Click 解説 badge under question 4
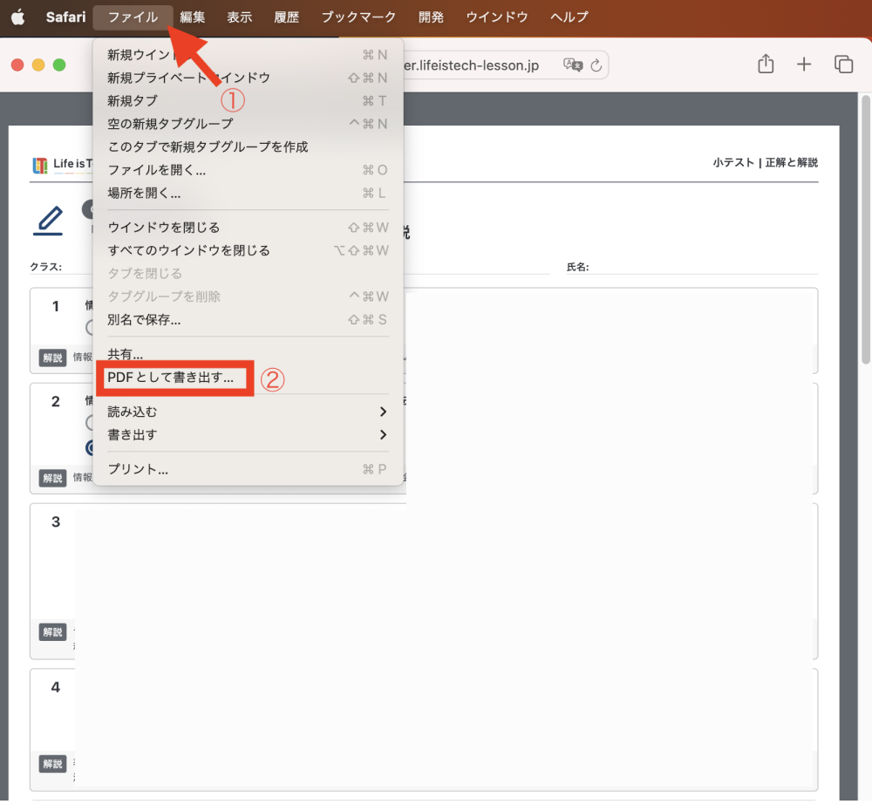The height and width of the screenshot is (811, 872). [x=52, y=764]
